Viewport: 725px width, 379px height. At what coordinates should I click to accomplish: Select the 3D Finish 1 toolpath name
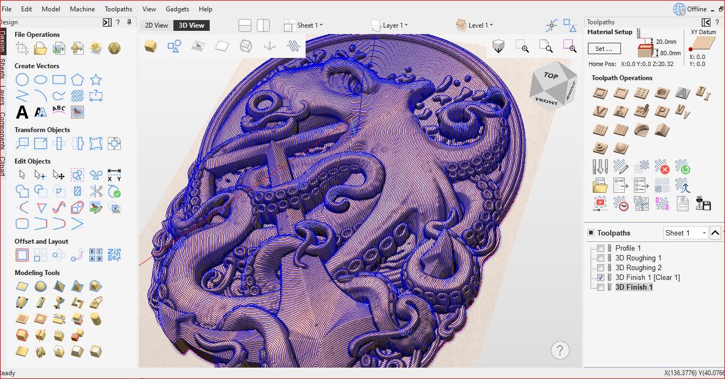(x=633, y=287)
